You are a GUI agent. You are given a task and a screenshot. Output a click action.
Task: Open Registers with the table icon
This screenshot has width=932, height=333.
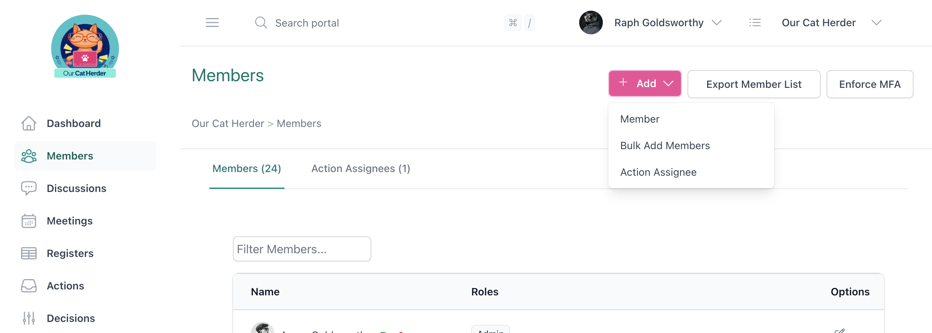click(29, 253)
